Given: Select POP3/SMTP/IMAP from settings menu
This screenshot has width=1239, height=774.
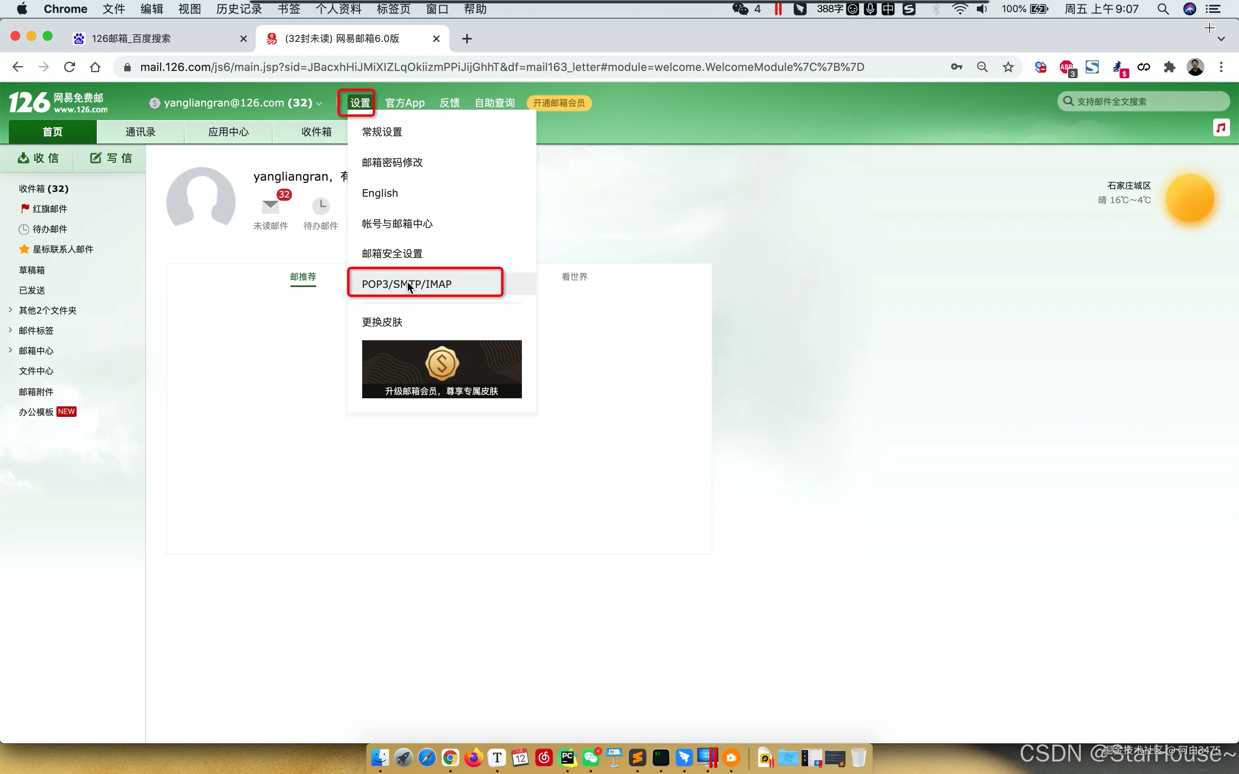Looking at the screenshot, I should tap(407, 283).
